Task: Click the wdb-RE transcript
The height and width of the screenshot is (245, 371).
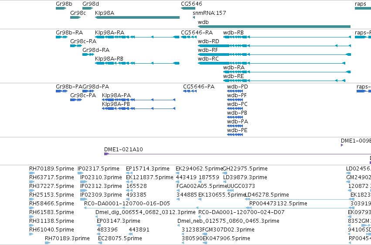Action: point(284,81)
